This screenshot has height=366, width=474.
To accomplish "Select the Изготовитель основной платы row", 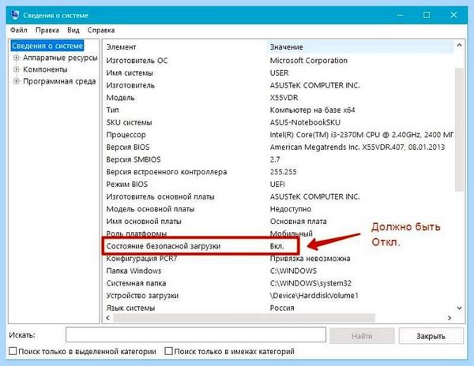I will point(280,196).
